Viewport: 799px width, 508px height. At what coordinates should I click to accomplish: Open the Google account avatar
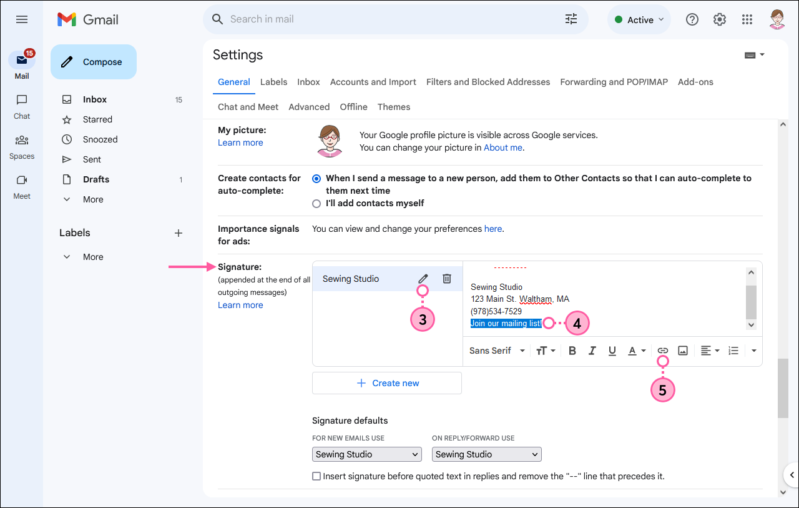(x=777, y=19)
